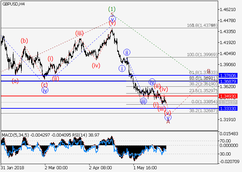Screen dimensions: 242x172
Task: Click the 30.00 RSI level label
Action: [225, 154]
